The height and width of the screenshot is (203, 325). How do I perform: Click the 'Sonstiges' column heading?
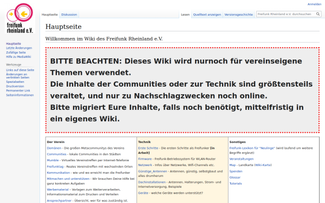click(237, 142)
